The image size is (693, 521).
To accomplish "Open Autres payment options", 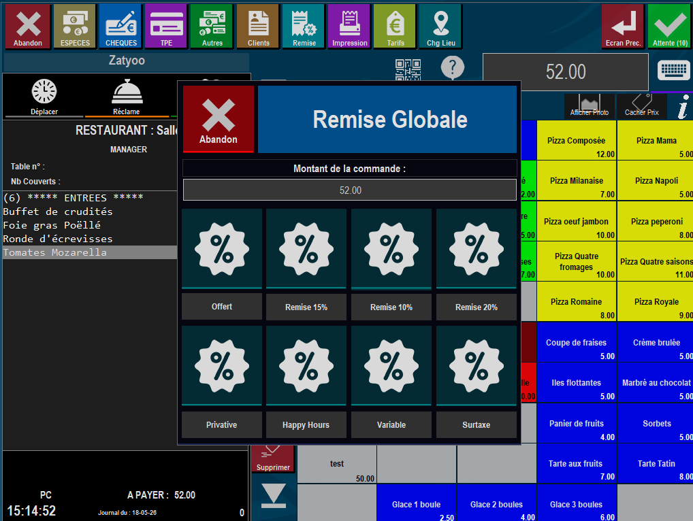I will tap(212, 27).
